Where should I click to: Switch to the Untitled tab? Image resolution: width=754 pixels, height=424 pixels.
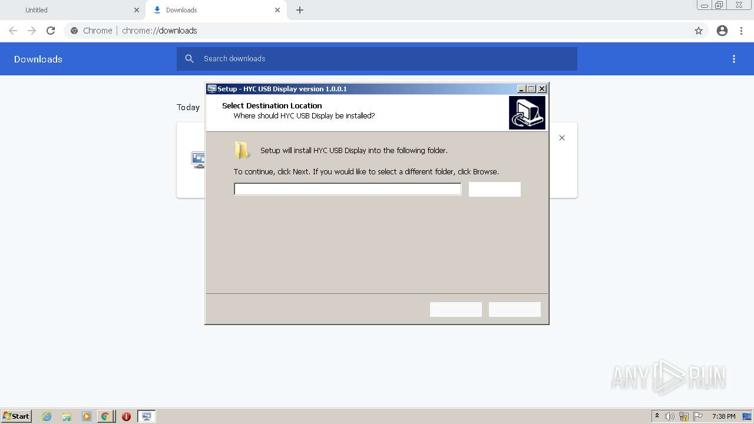click(x=74, y=10)
